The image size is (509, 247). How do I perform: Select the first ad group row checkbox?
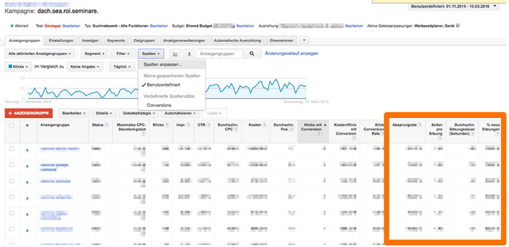click(x=11, y=149)
